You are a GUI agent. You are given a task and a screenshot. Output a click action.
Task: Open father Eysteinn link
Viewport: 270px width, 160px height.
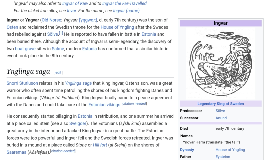pyautogui.click(x=223, y=157)
